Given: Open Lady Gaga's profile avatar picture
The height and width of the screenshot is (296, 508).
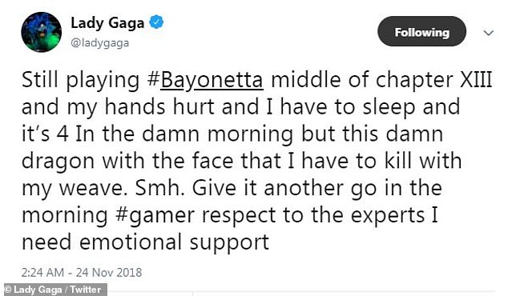Looking at the screenshot, I should (41, 32).
